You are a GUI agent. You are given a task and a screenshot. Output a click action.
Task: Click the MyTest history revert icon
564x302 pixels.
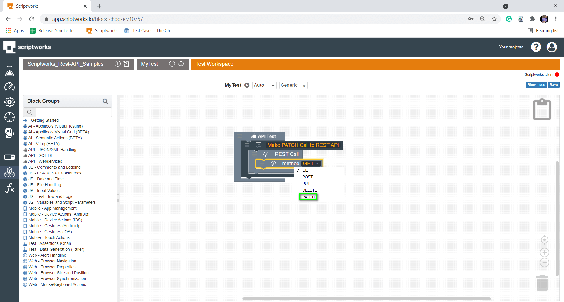[x=181, y=64]
